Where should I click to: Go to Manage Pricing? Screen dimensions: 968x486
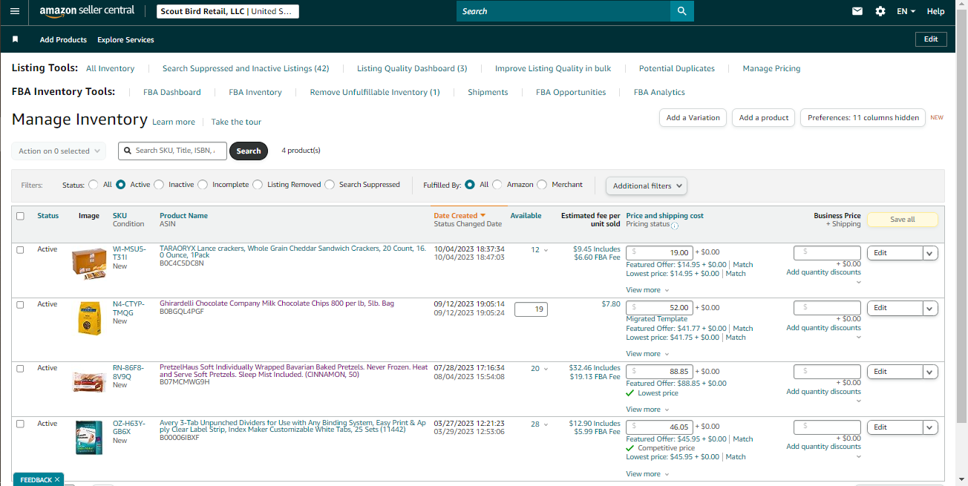(771, 68)
